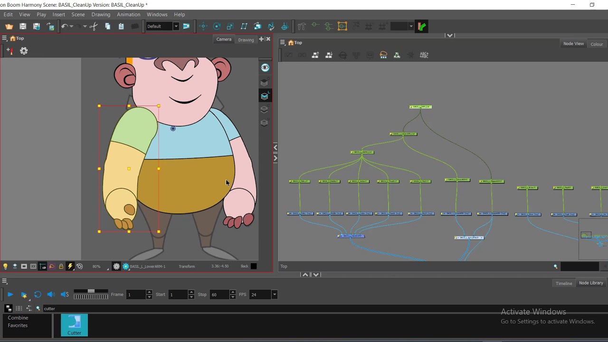Open dropdown next to the dark toolbar field
The width and height of the screenshot is (608, 342).
411,26
